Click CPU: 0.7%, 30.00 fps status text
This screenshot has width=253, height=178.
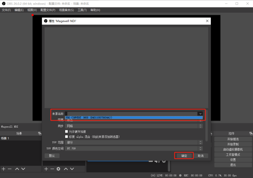(x=222, y=176)
